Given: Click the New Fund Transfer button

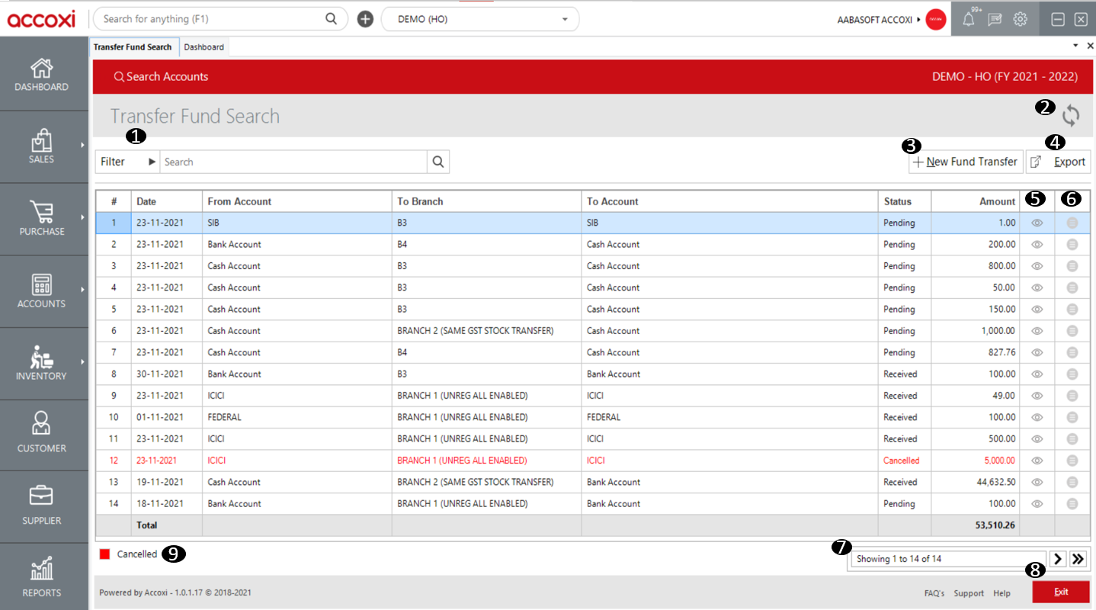Looking at the screenshot, I should pos(966,162).
